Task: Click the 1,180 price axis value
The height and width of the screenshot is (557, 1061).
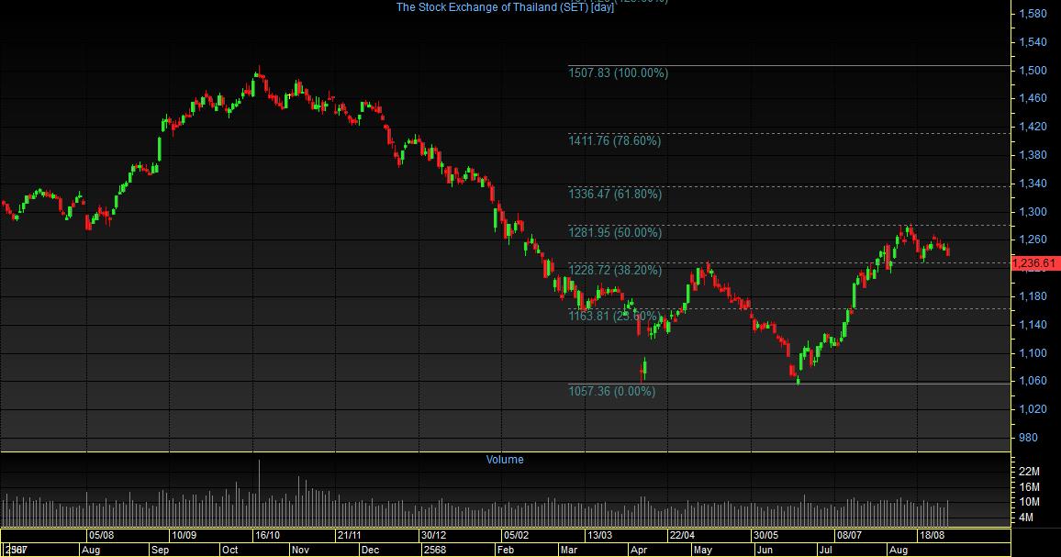Action: pos(1033,296)
